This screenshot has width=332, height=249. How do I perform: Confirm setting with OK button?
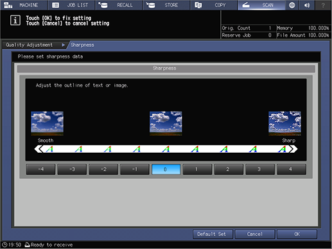[297, 234]
